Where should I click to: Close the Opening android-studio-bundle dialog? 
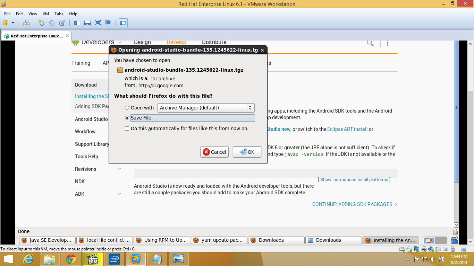tap(262, 50)
